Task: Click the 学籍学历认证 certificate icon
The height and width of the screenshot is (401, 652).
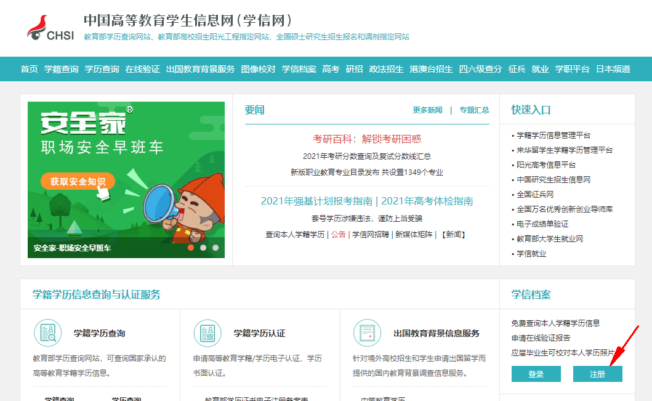Action: click(207, 333)
